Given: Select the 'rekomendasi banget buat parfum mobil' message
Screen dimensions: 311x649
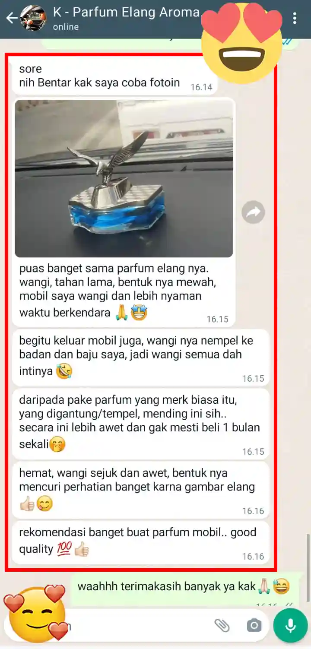Looking at the screenshot, I should coord(141,541).
